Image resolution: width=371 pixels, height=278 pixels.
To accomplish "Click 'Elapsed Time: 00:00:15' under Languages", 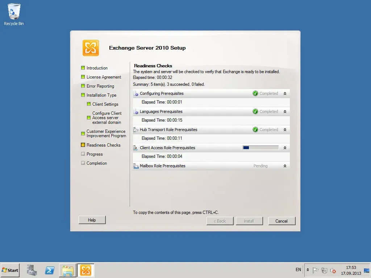I will [x=162, y=120].
